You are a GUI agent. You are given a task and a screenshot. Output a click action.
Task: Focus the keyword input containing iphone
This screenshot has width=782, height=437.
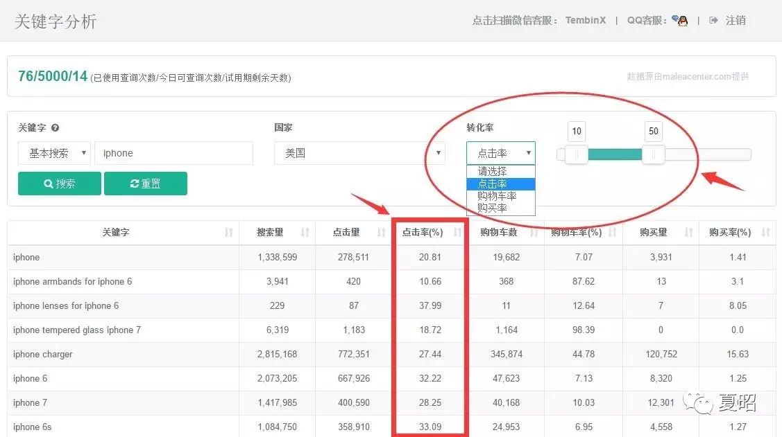click(x=173, y=153)
